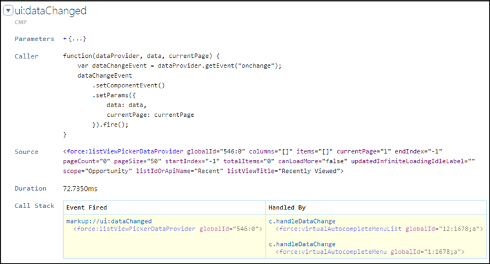Click the Source label
The height and width of the screenshot is (264, 490).
click(26, 152)
